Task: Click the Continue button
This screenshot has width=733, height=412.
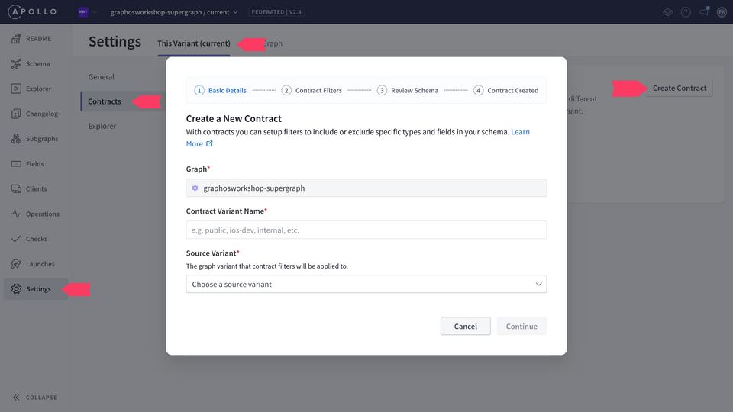Action: pos(521,326)
